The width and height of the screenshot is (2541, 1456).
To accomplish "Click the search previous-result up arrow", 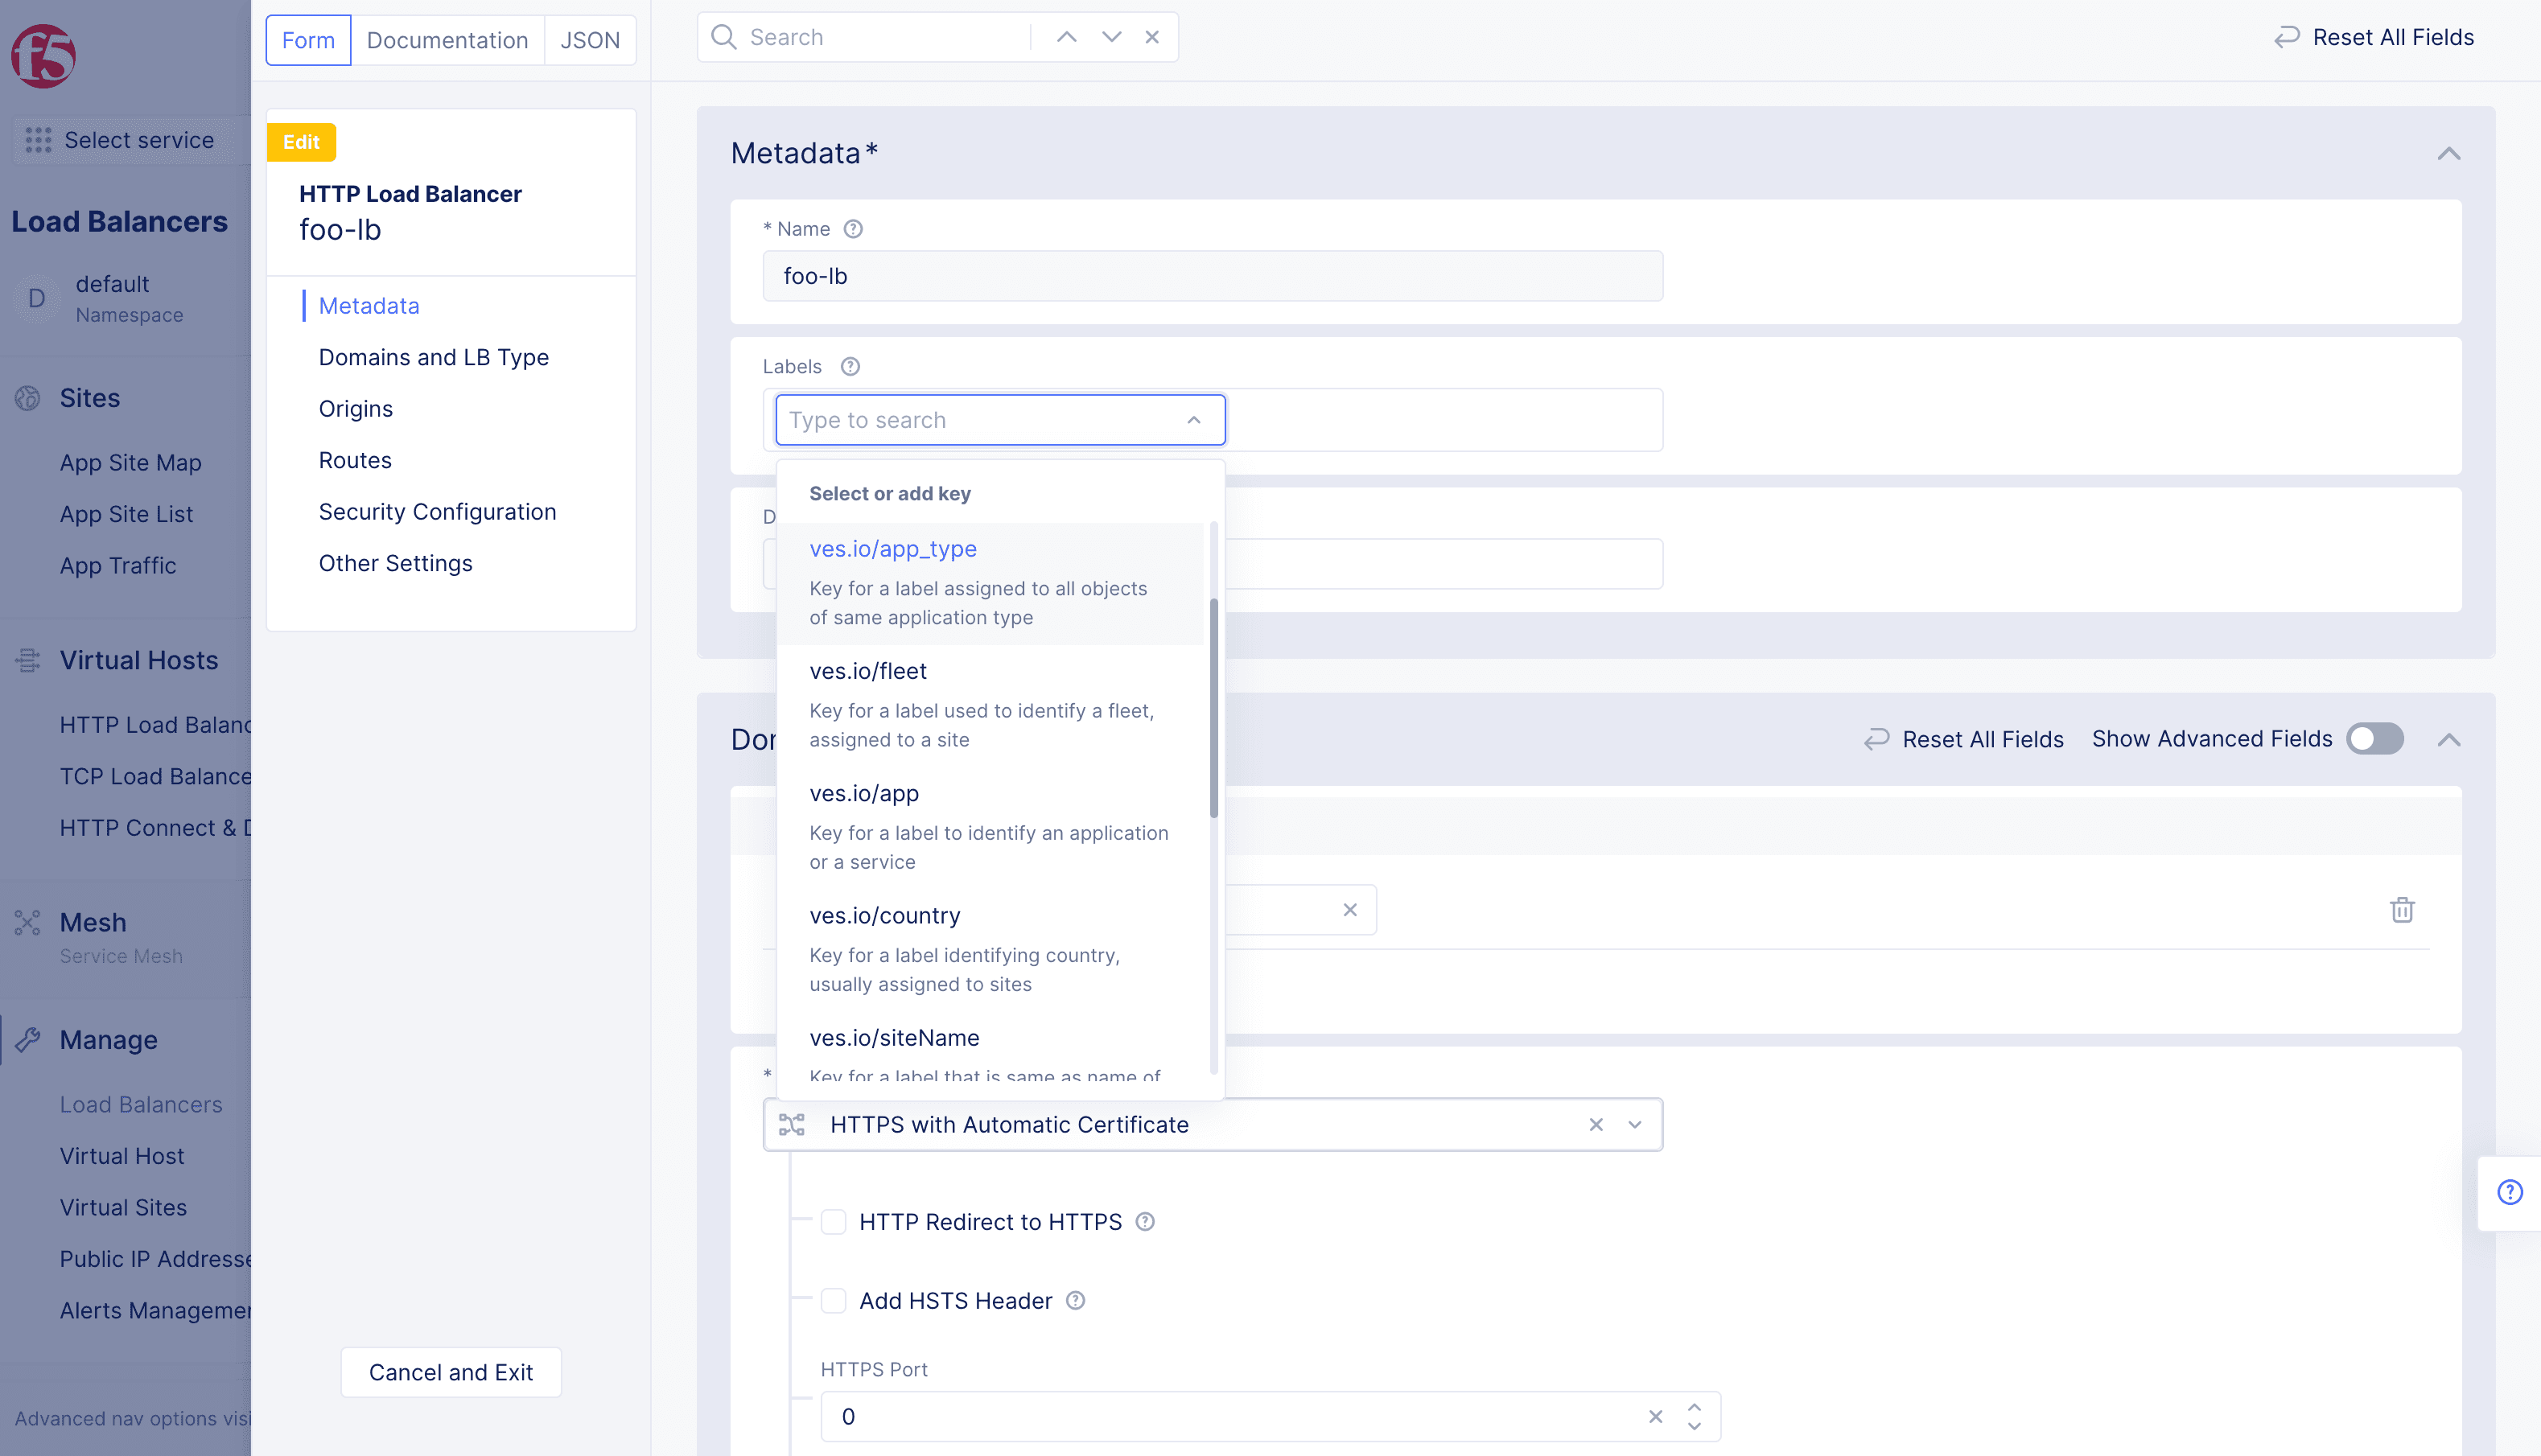I will click(x=1067, y=37).
